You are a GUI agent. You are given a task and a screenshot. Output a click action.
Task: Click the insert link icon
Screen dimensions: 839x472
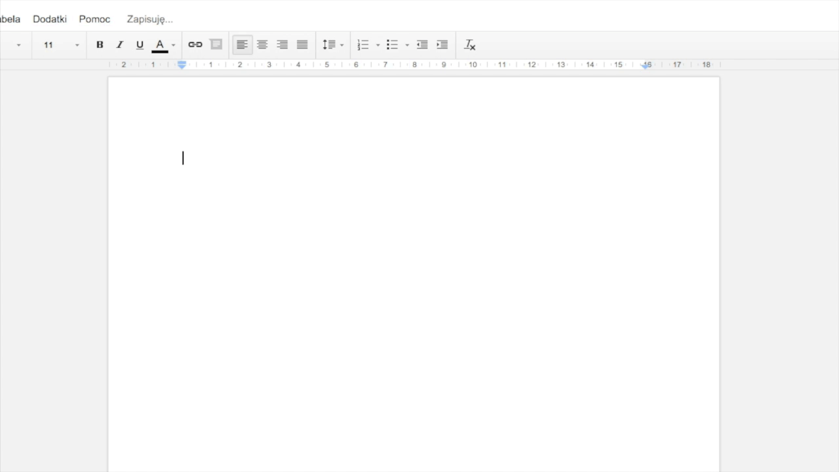(195, 45)
